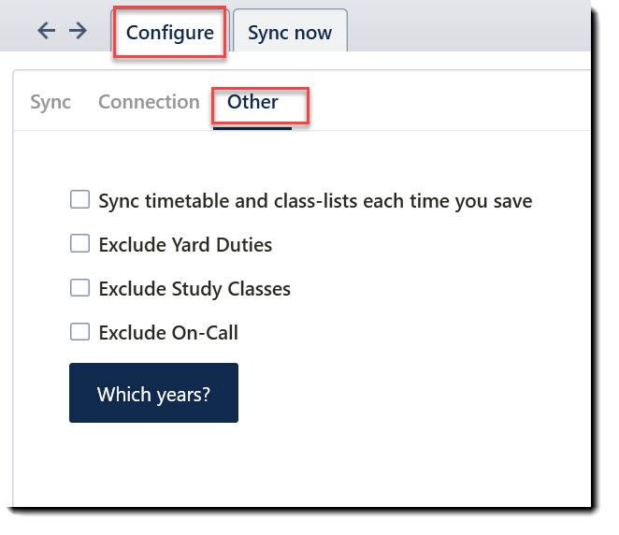This screenshot has height=535, width=619.
Task: Click the 'Exclude On-Call' label text
Action: [x=168, y=333]
